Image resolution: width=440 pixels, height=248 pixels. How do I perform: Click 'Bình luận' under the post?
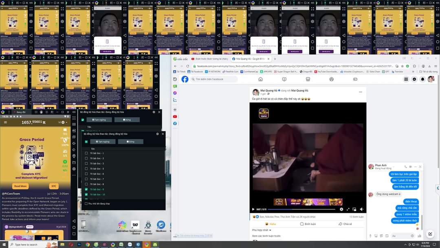[x=308, y=224]
